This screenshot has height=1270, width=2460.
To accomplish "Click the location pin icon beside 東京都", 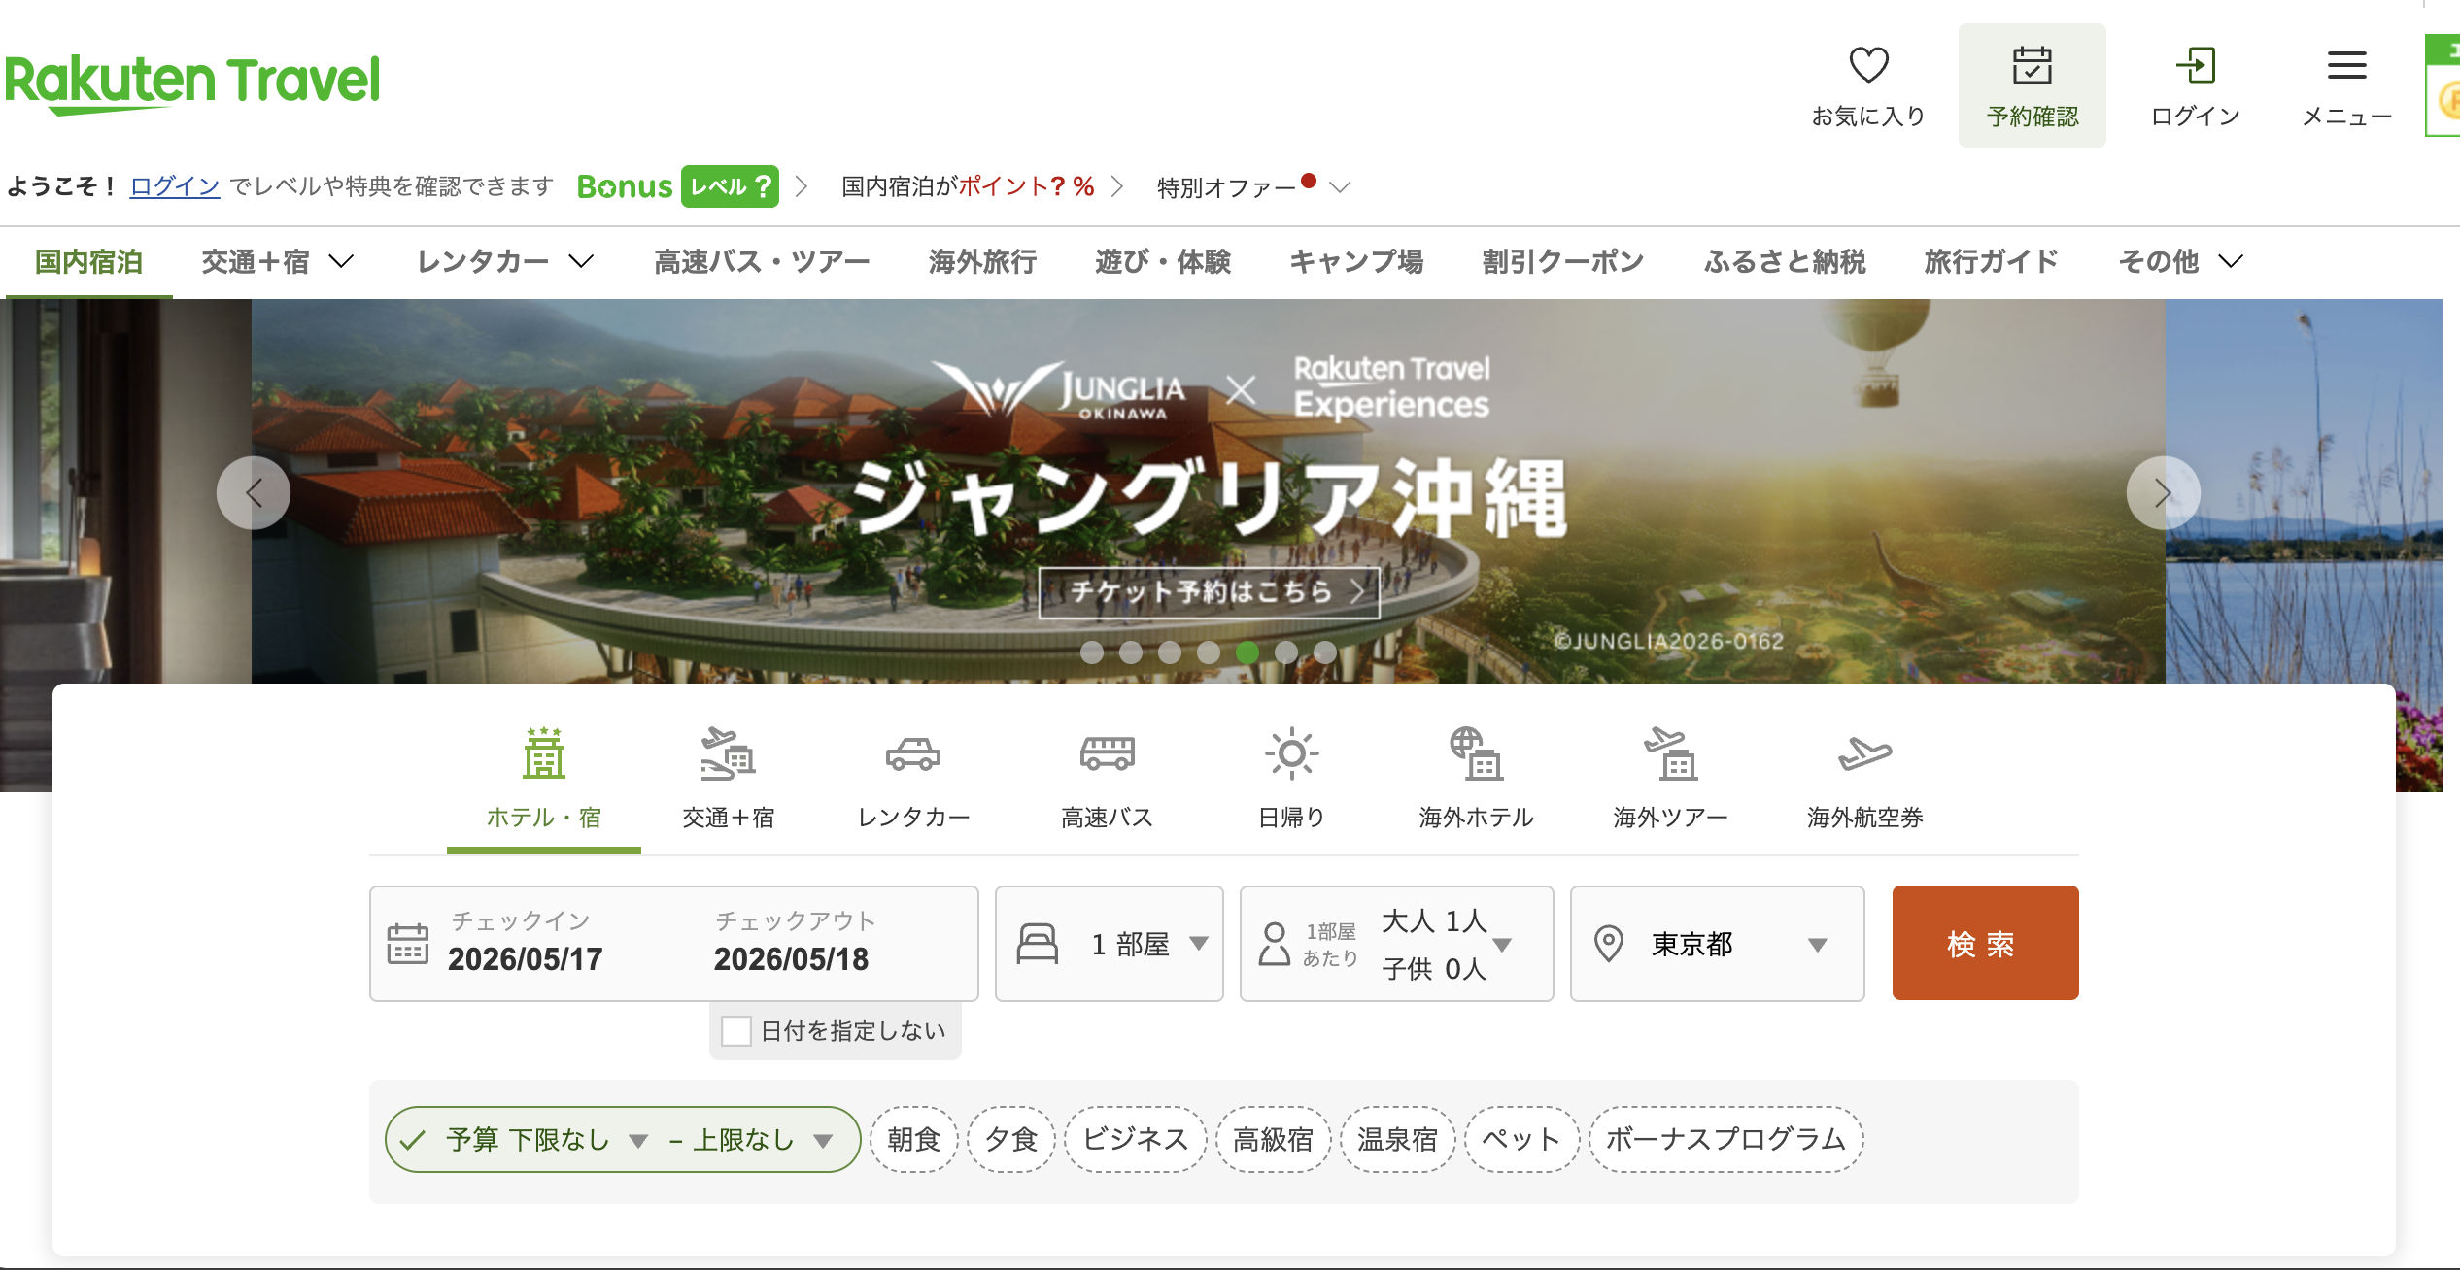I will [x=1609, y=943].
